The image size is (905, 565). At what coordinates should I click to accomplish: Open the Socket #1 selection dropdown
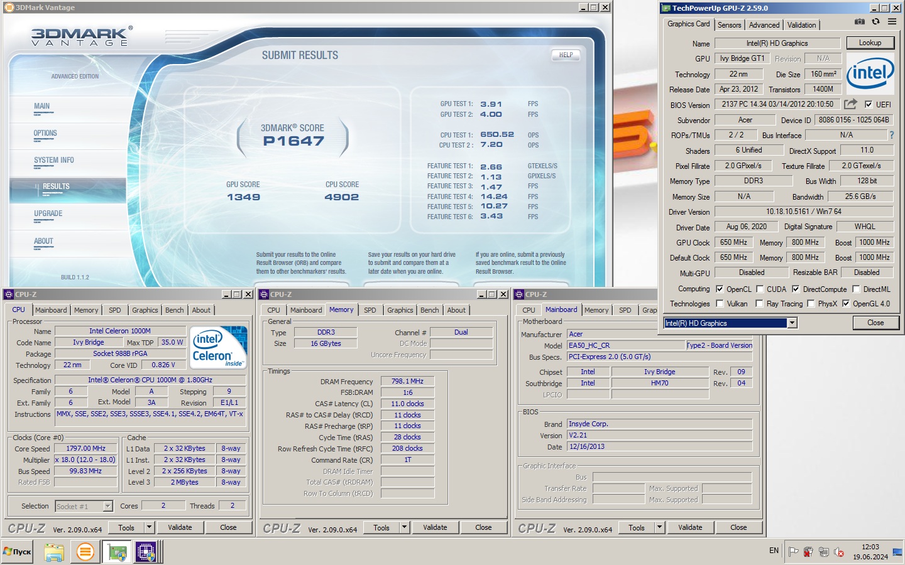coord(107,506)
